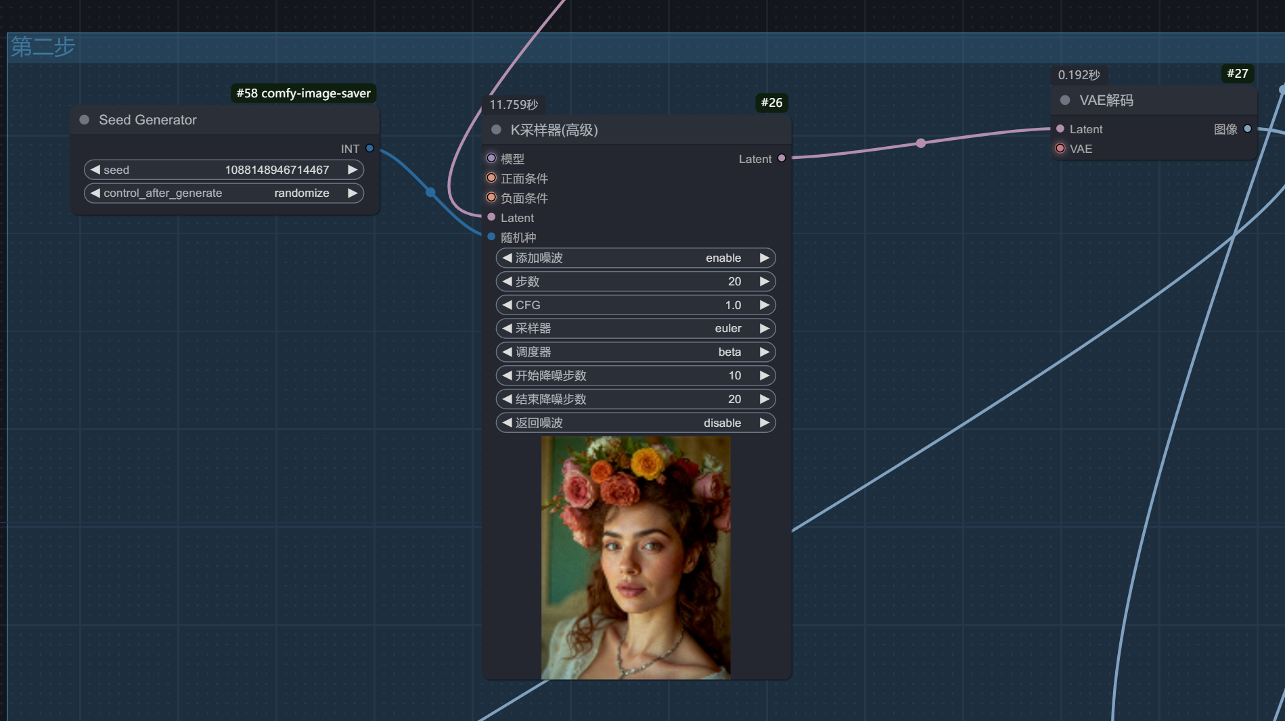Toggle 添加噪波 enable setting
This screenshot has width=1285, height=721.
coord(635,258)
